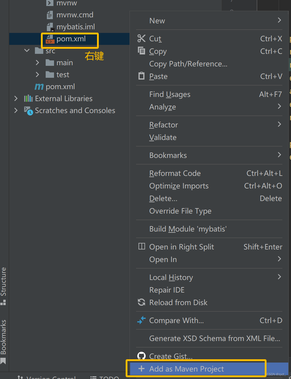Screen dimensions: 291x379
Task: Click the GitHub Create Gist icon
Action: pos(141,356)
